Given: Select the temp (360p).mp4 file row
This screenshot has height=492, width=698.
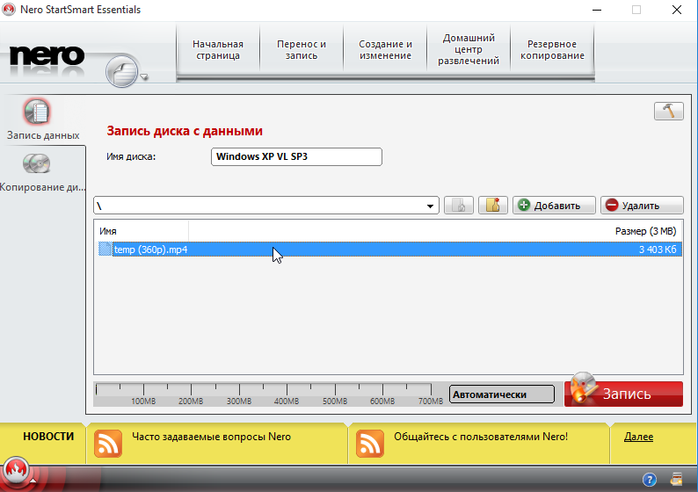Looking at the screenshot, I should pos(390,250).
